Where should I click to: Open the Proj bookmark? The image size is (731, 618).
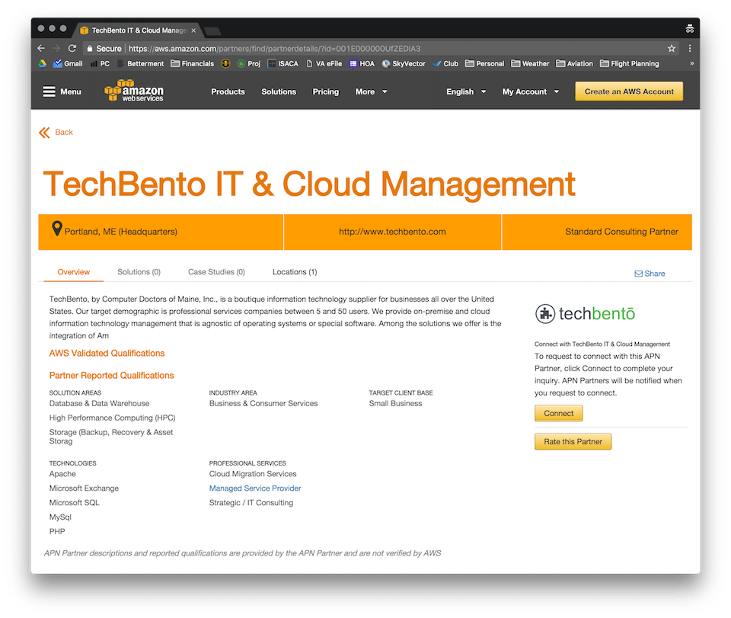point(249,63)
